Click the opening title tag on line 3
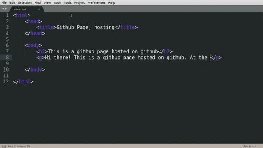Image resolution: width=263 pixels, height=148 pixels. 46,28
